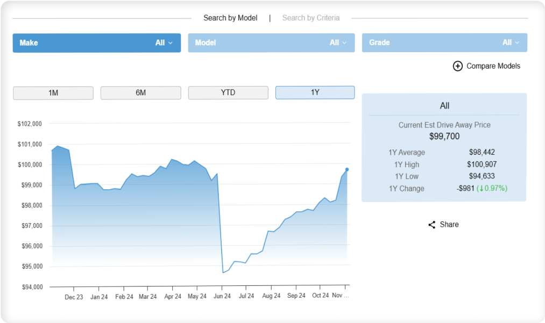545x323 pixels.
Task: Select the 1M time range
Action: click(x=53, y=93)
